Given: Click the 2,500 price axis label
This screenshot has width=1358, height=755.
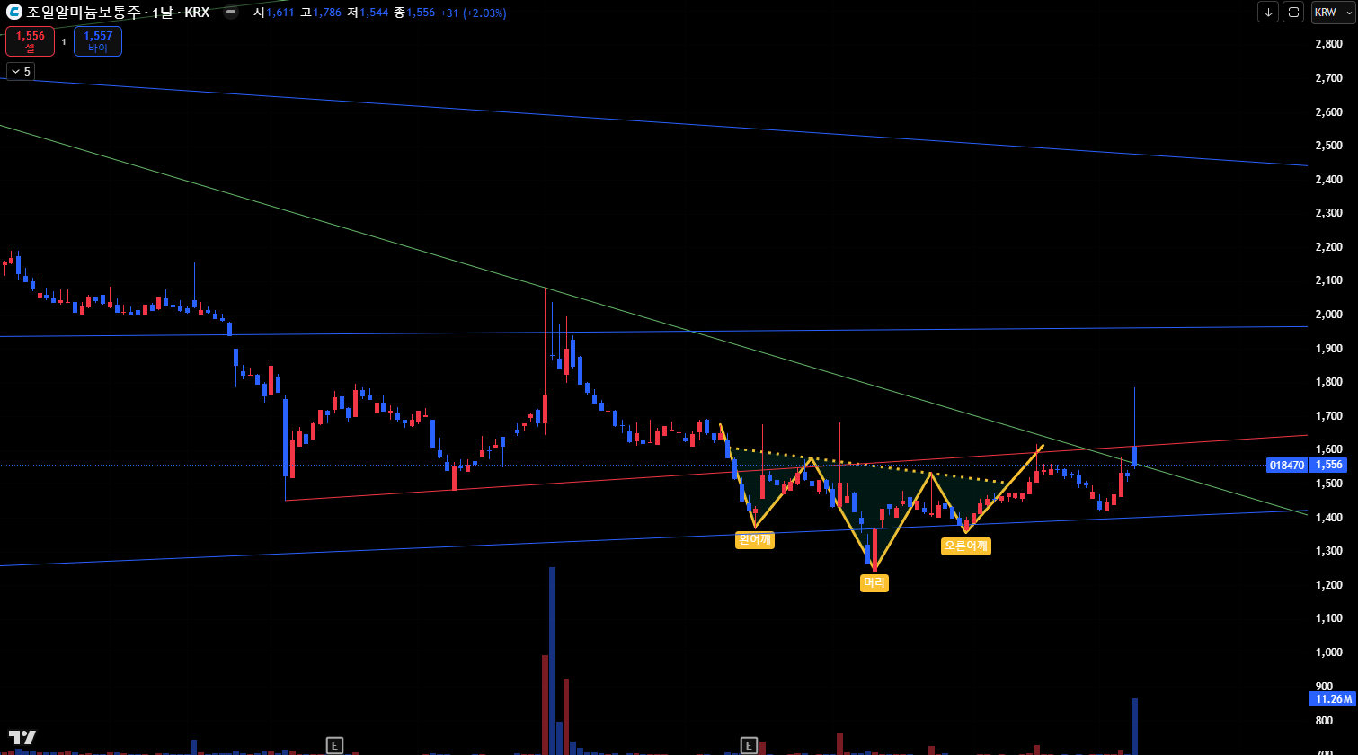Looking at the screenshot, I should coord(1328,146).
